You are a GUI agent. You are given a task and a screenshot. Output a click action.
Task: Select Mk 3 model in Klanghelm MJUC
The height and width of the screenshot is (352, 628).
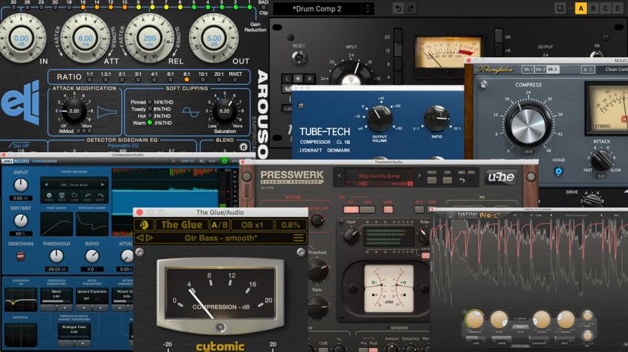click(552, 69)
